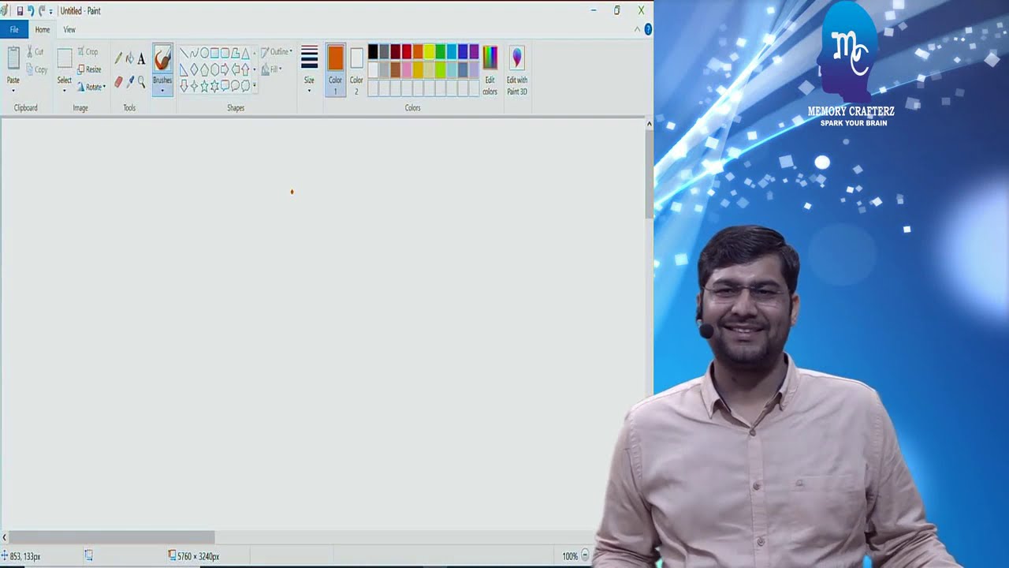
Task: Open the Rotate dropdown
Action: [91, 87]
